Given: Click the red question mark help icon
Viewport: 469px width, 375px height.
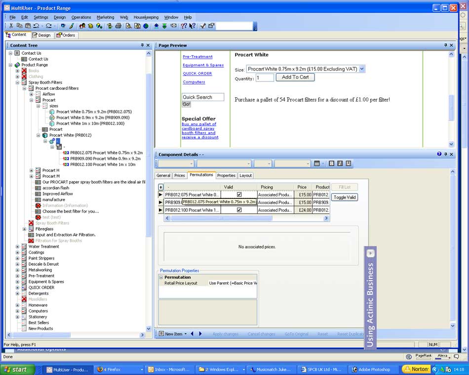Looking at the screenshot, I should (184, 26).
